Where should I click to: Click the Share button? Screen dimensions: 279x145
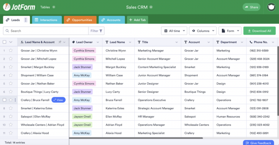pyautogui.click(x=251, y=7)
